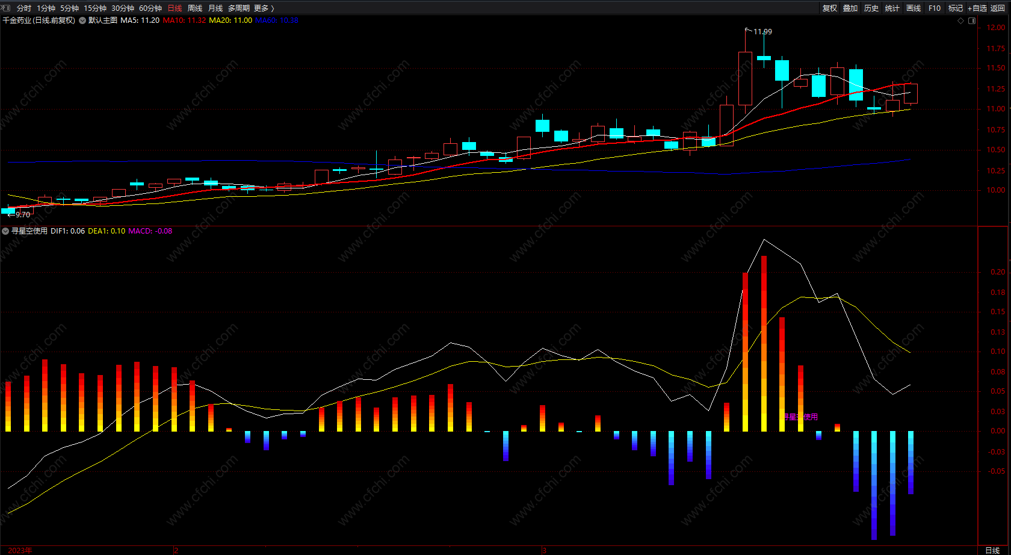1011x555 pixels.
Task: Select the 30分钟 period tab
Action: [123, 8]
